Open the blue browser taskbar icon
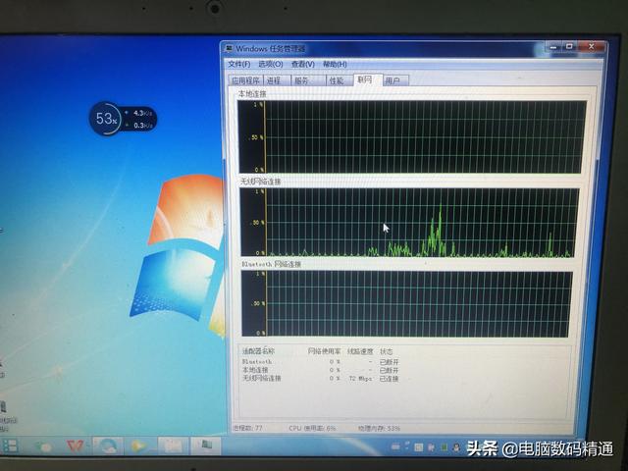 pyautogui.click(x=108, y=446)
